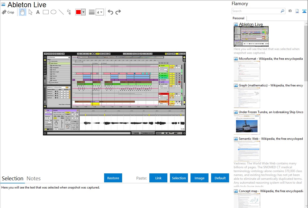Undo the last annotation
The height and width of the screenshot is (208, 308).
(x=110, y=12)
